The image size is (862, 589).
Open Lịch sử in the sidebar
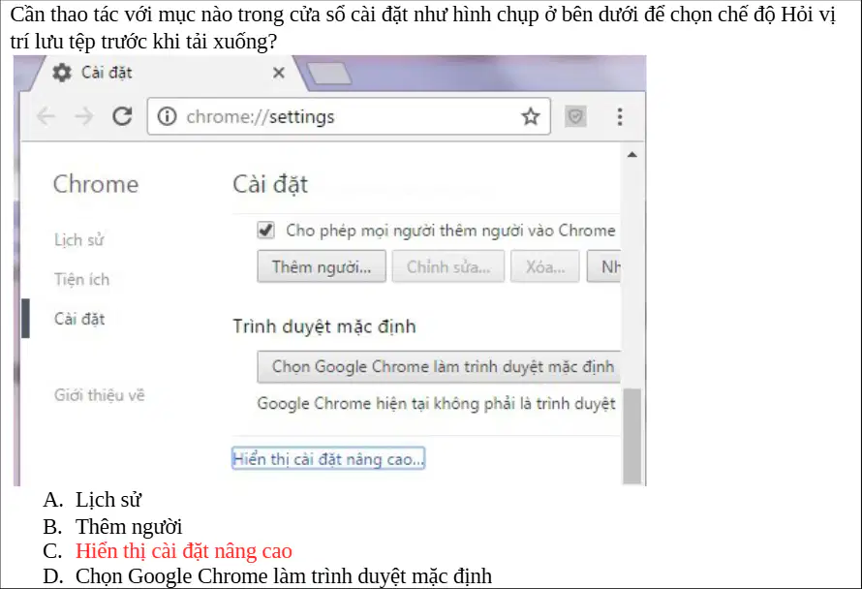(x=79, y=240)
